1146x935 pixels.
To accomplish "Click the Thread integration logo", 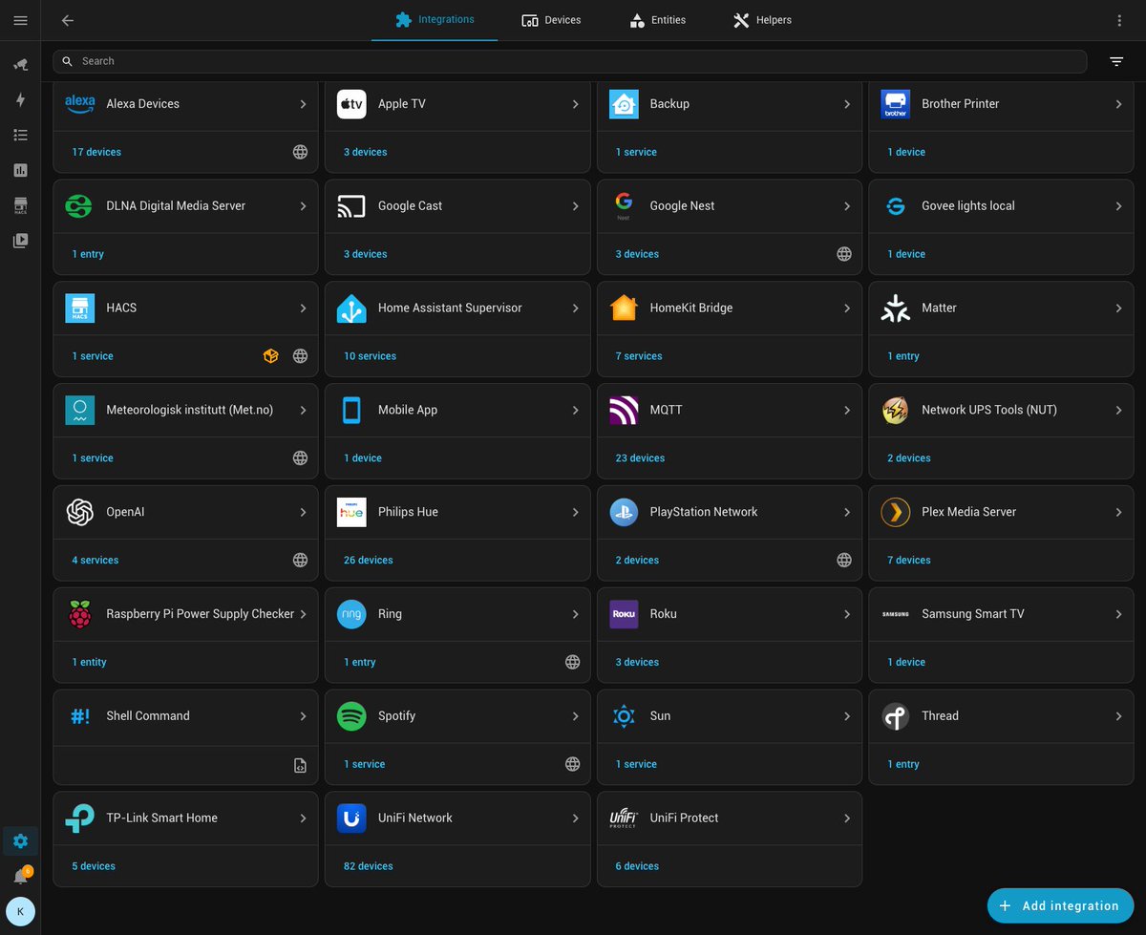I will [x=896, y=716].
